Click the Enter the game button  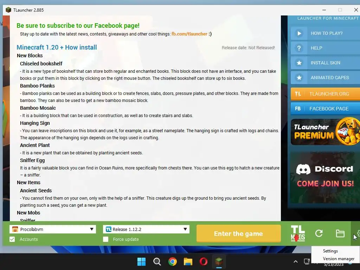(239, 233)
